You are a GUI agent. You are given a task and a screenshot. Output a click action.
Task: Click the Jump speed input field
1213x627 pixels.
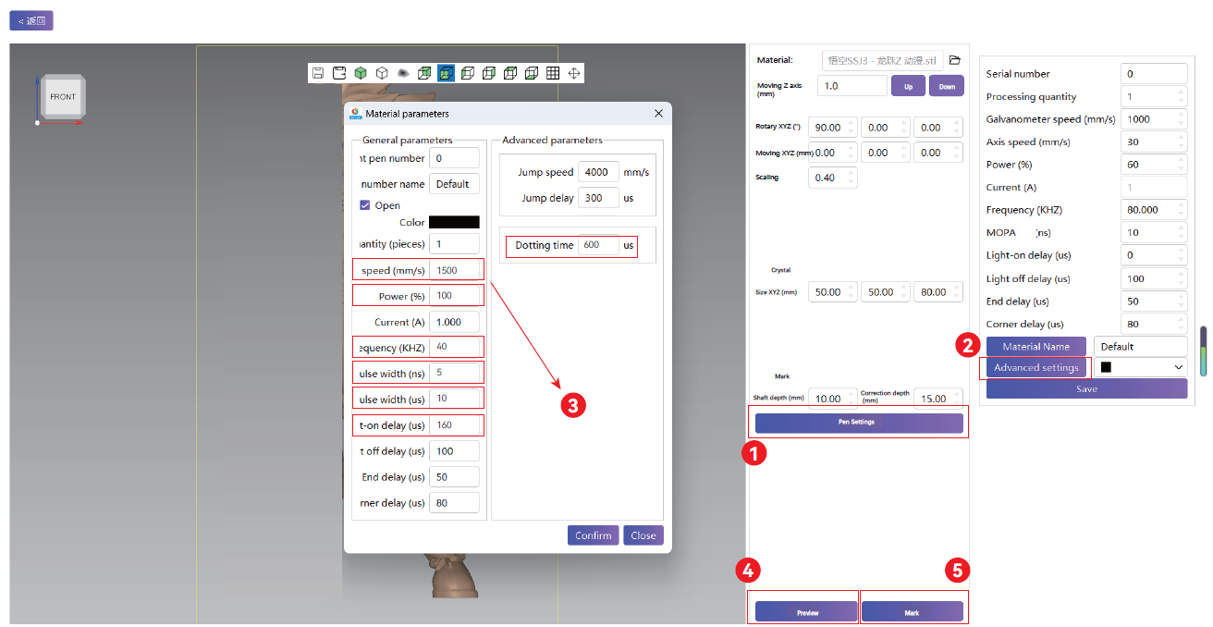pyautogui.click(x=598, y=172)
